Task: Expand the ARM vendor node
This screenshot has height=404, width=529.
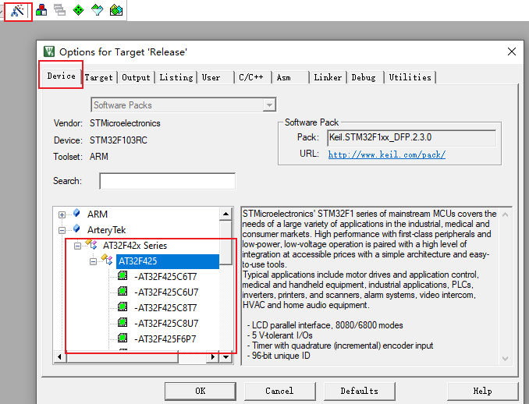Action: tap(62, 214)
